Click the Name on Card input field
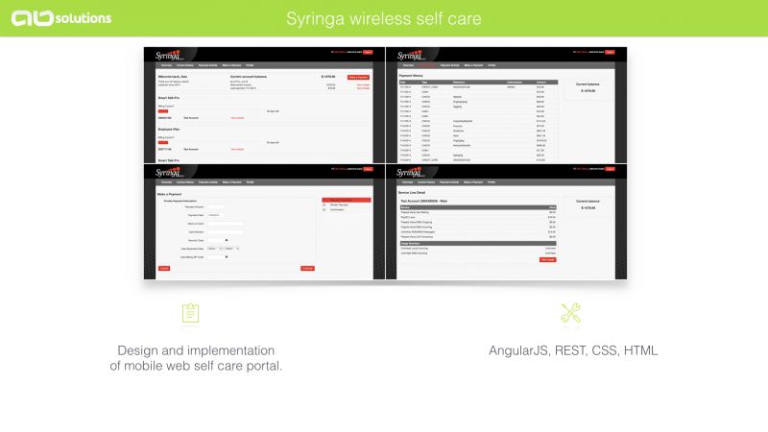Viewport: 768px width, 432px height. point(226,224)
